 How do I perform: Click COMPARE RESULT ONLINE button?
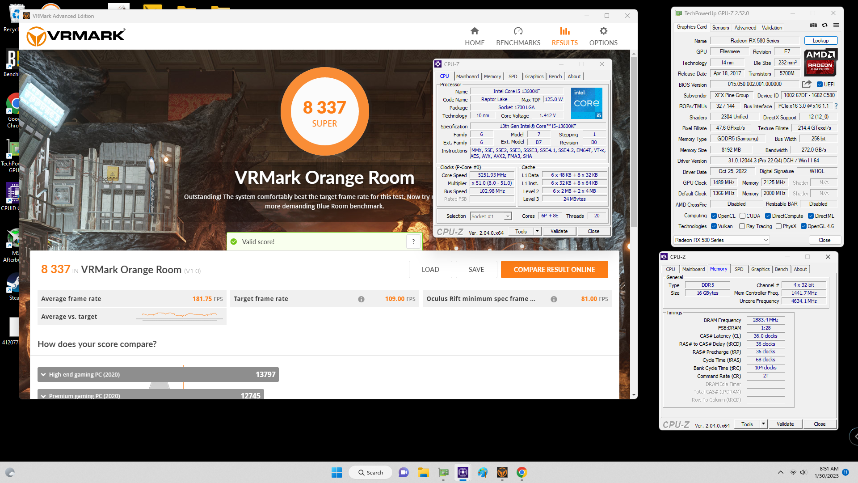click(554, 269)
